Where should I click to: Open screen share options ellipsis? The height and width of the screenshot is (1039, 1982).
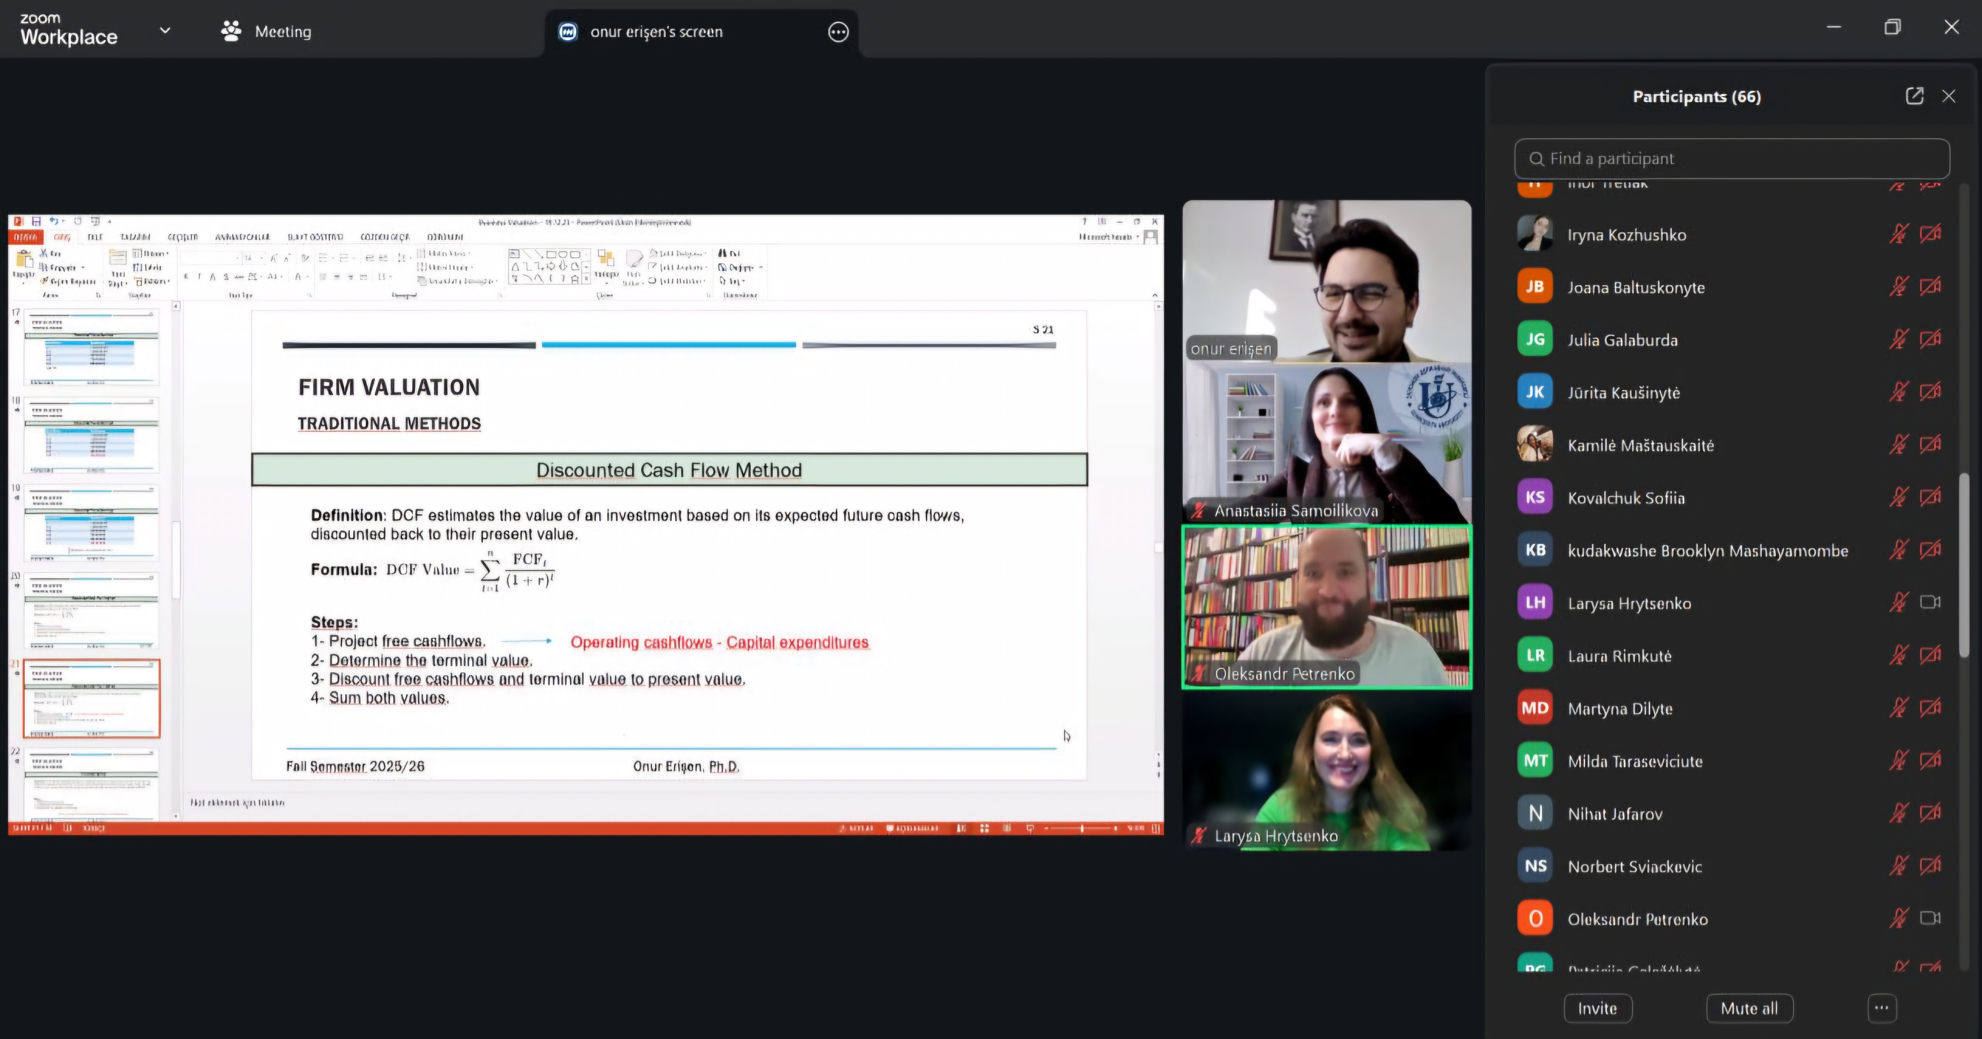click(x=838, y=32)
